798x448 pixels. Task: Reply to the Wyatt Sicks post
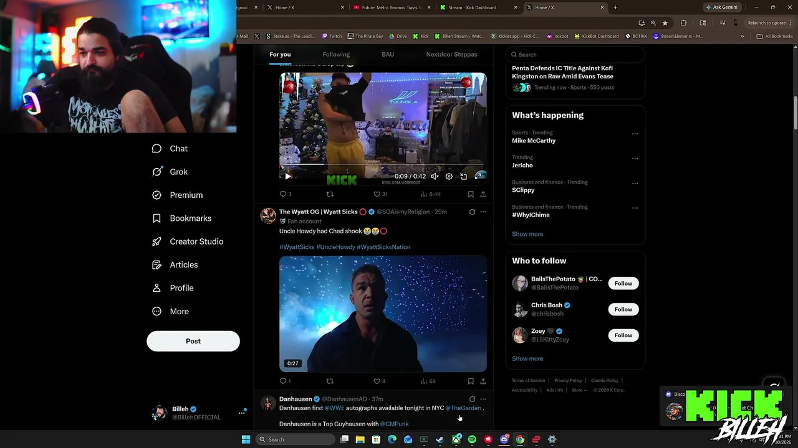point(286,381)
